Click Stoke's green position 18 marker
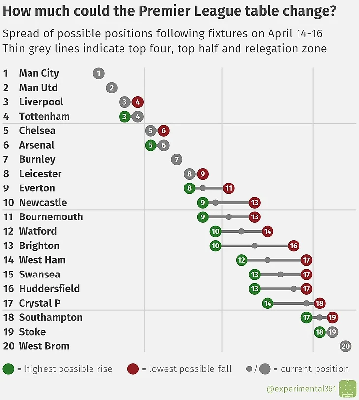Screen dimensions: 359x400 pyautogui.click(x=320, y=332)
